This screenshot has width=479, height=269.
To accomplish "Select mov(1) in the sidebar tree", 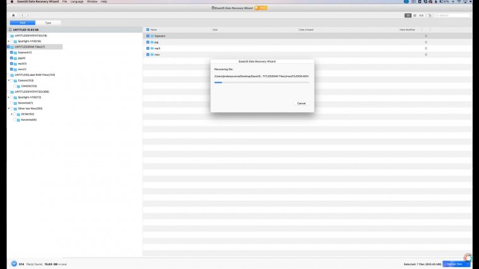I will [x=22, y=69].
